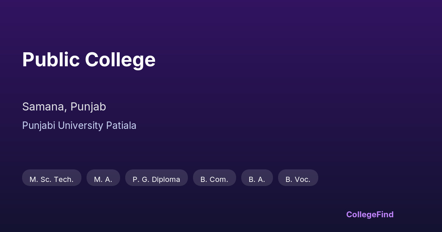Click the word Public in the title
The width and height of the screenshot is (442, 232).
[x=51, y=60]
